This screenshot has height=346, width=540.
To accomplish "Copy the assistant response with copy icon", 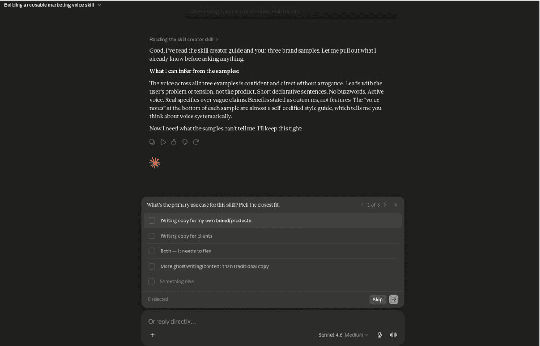I will coord(152,142).
